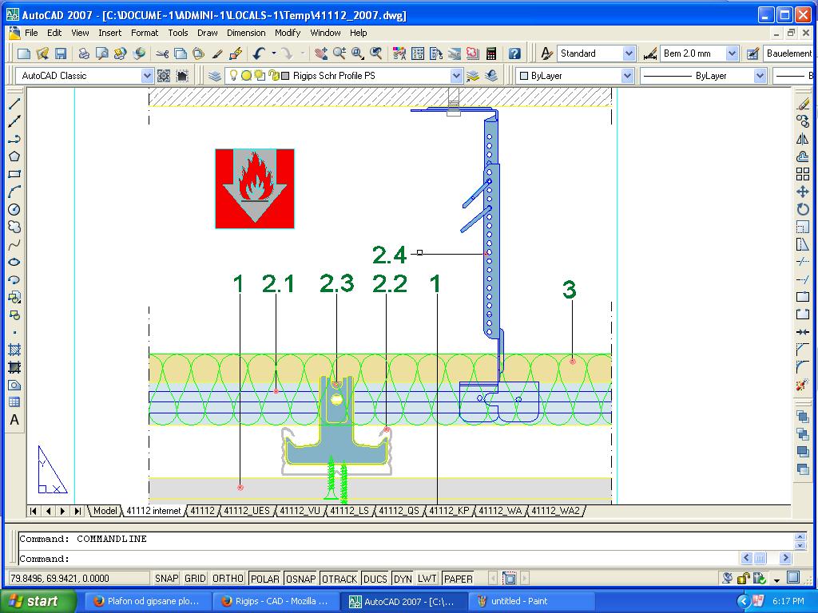This screenshot has width=818, height=613.
Task: Select the Polygon draw tool
Action: (14, 156)
